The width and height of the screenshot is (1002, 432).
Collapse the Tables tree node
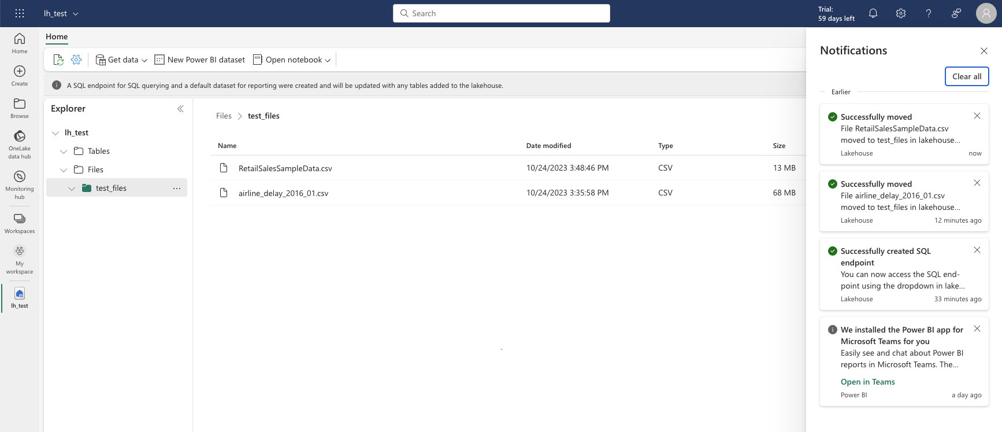tap(64, 152)
